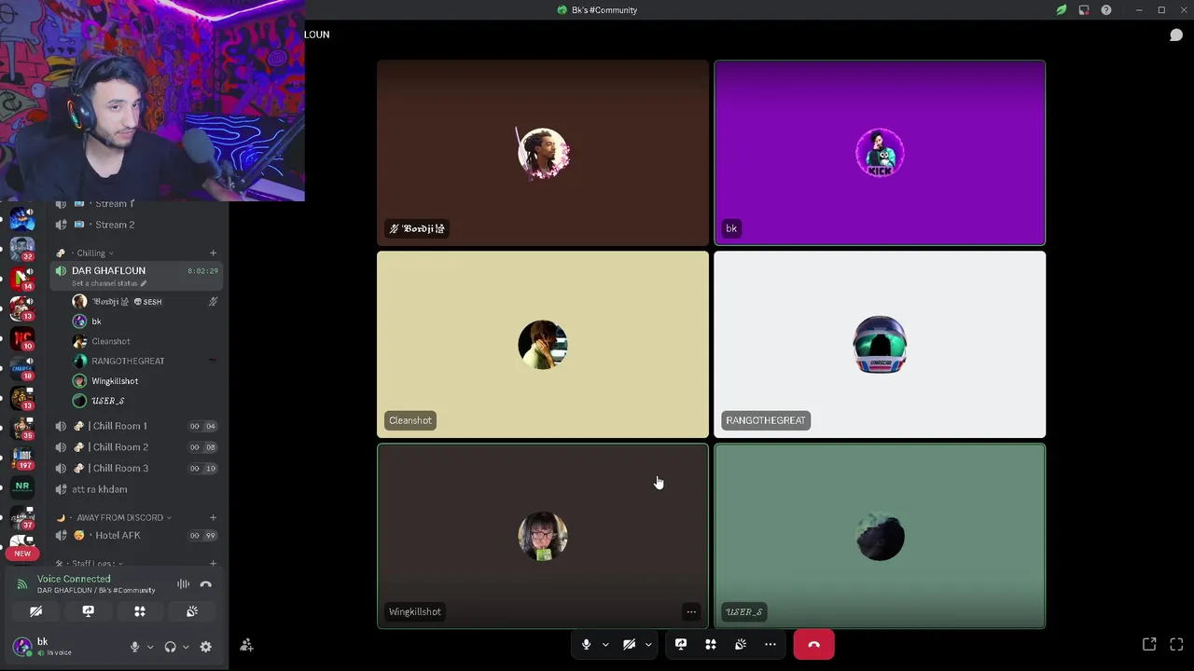This screenshot has width=1194, height=671.
Task: Disconnect with the red hang-up button
Action: click(x=813, y=644)
